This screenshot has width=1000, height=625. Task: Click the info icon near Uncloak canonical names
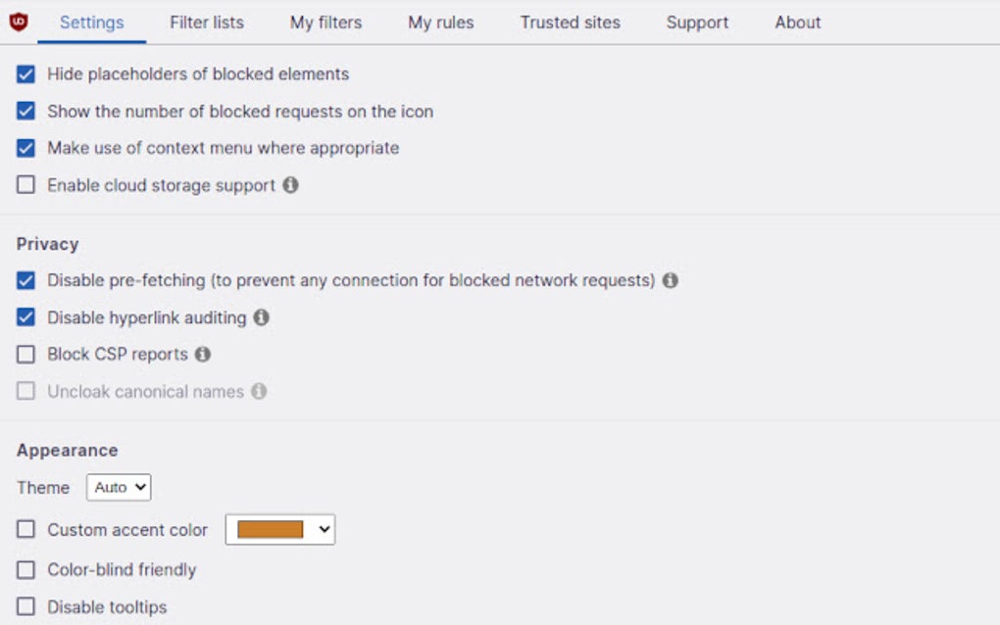click(259, 392)
